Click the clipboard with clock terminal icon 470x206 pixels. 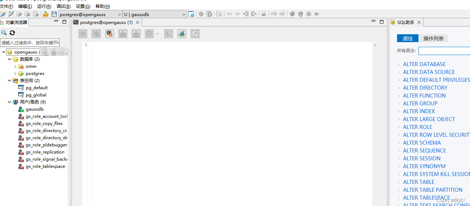[x=149, y=34]
